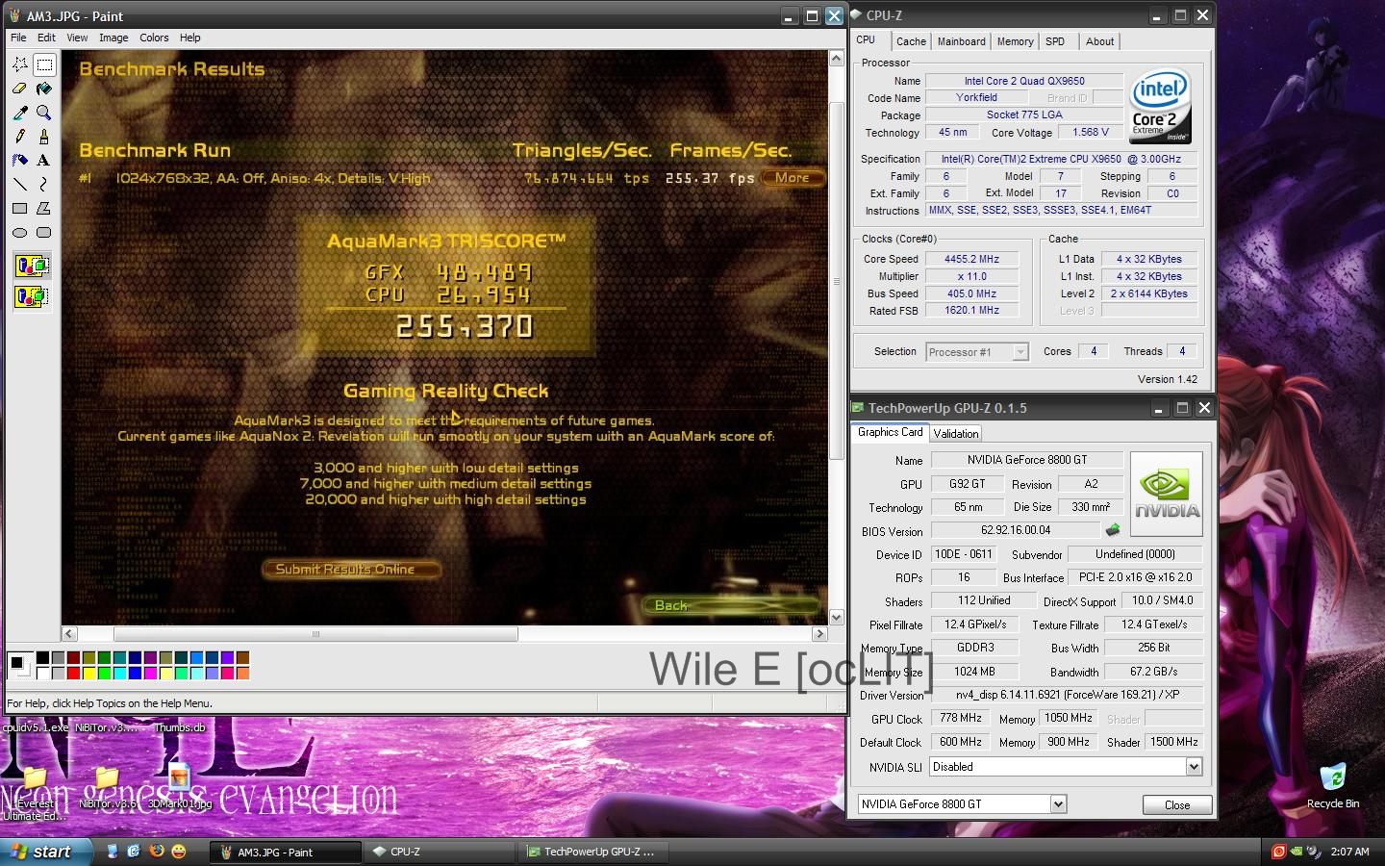Switch to the Validation tab in GPU-Z
This screenshot has height=866, width=1385.
coord(956,434)
